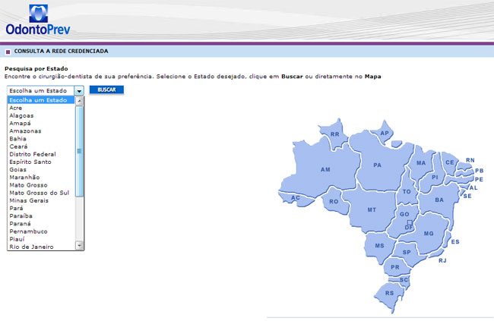Image resolution: width=494 pixels, height=321 pixels.
Task: Click Mato Grosso (MT) on the map
Action: pos(372,209)
